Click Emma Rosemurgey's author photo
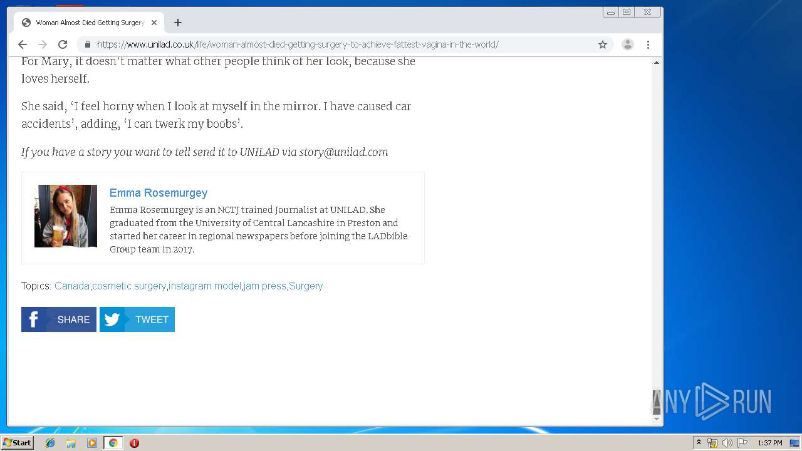The height and width of the screenshot is (451, 802). 66,216
